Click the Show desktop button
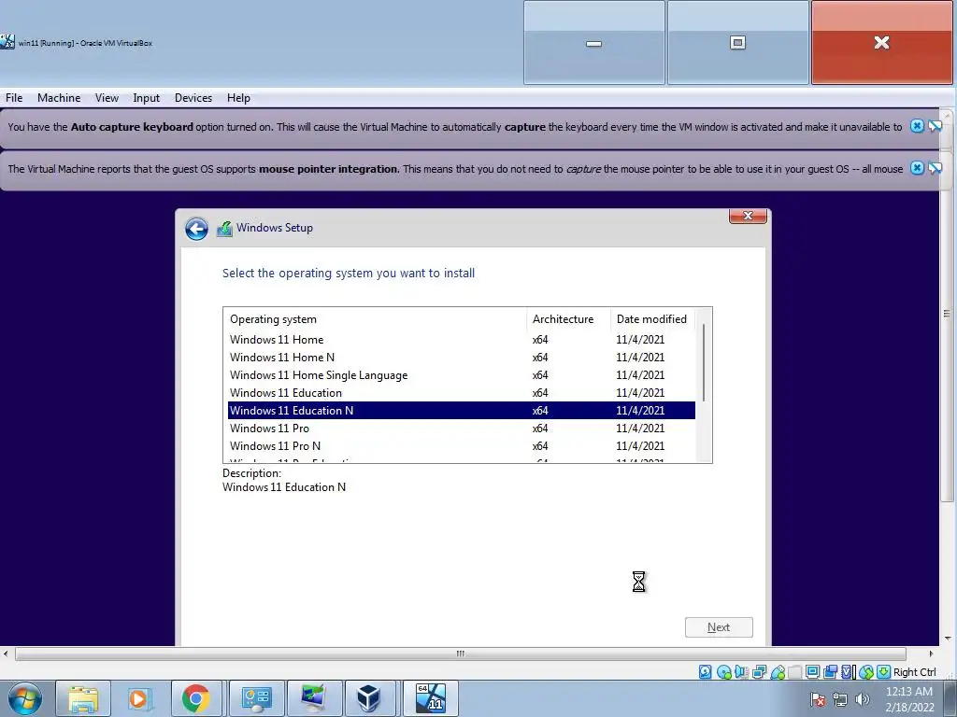This screenshot has height=717, width=957. click(x=950, y=698)
